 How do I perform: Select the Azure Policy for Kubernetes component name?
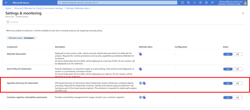click(19, 69)
